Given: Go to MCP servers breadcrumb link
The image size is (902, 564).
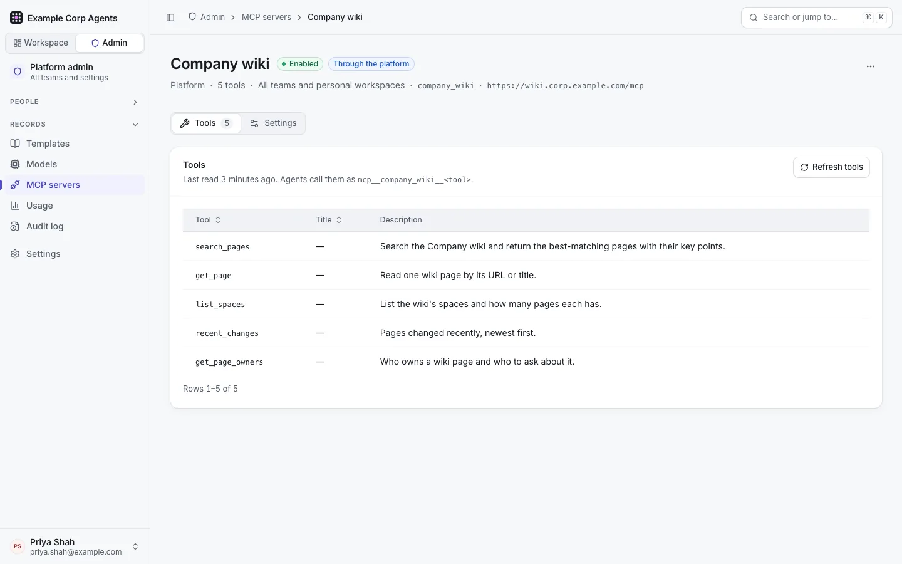Looking at the screenshot, I should pyautogui.click(x=266, y=17).
